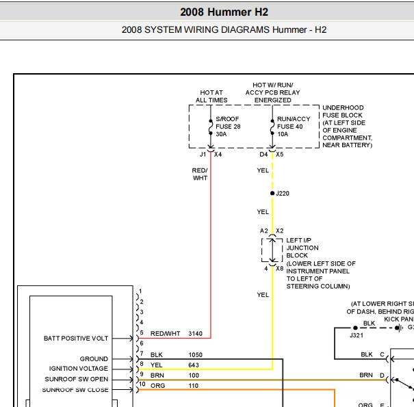Image resolution: width=414 pixels, height=407 pixels.
Task: Select the "HOT AT ALL TIMES" label
Action: [x=211, y=96]
